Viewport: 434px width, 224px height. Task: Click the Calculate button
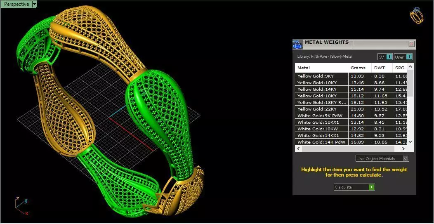354,187
